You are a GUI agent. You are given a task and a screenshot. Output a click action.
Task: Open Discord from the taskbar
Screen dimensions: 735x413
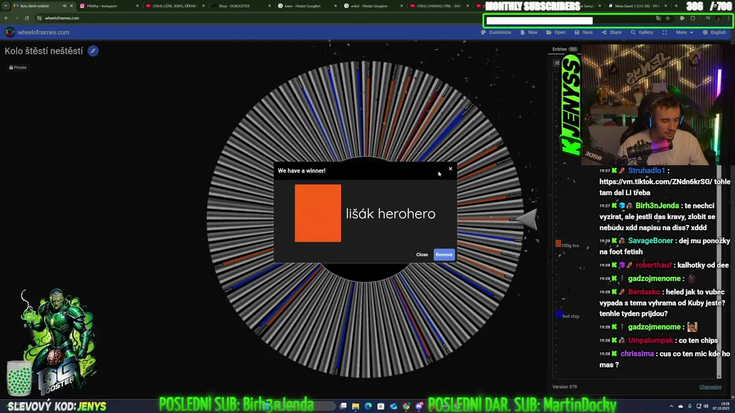[419, 406]
